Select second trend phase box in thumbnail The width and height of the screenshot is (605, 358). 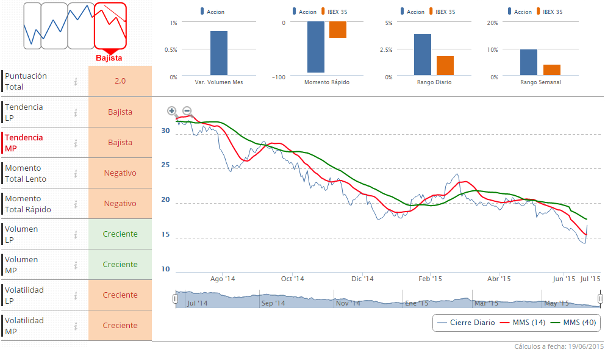pos(54,26)
